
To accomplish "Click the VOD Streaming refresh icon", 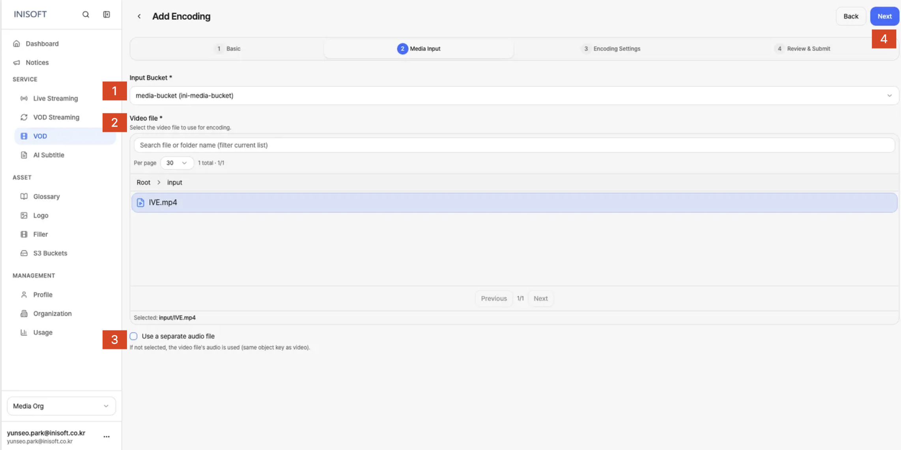I will tap(24, 117).
